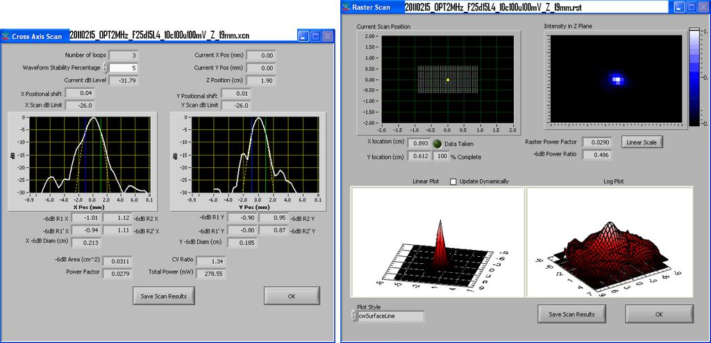
Task: Click the -6dB R1 Y value -0.90
Action: 242,218
